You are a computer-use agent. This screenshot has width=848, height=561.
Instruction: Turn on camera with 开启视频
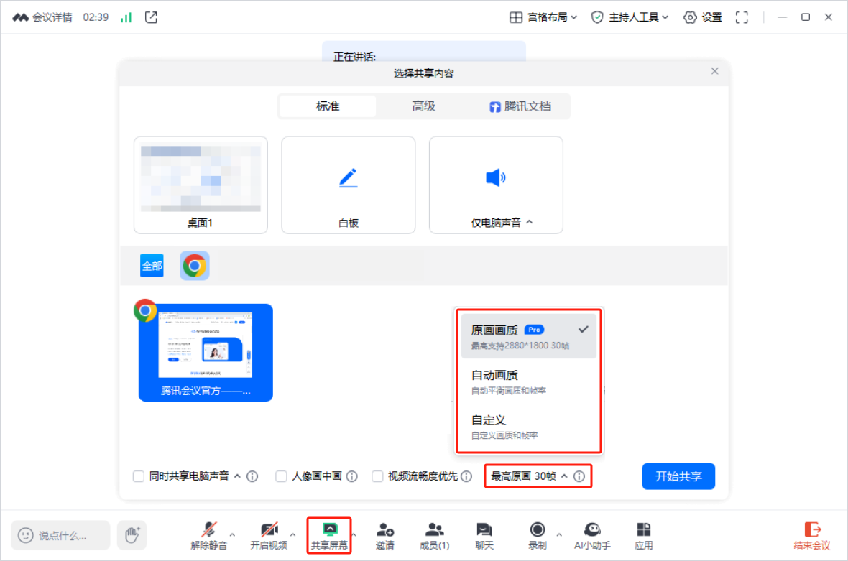tap(269, 536)
